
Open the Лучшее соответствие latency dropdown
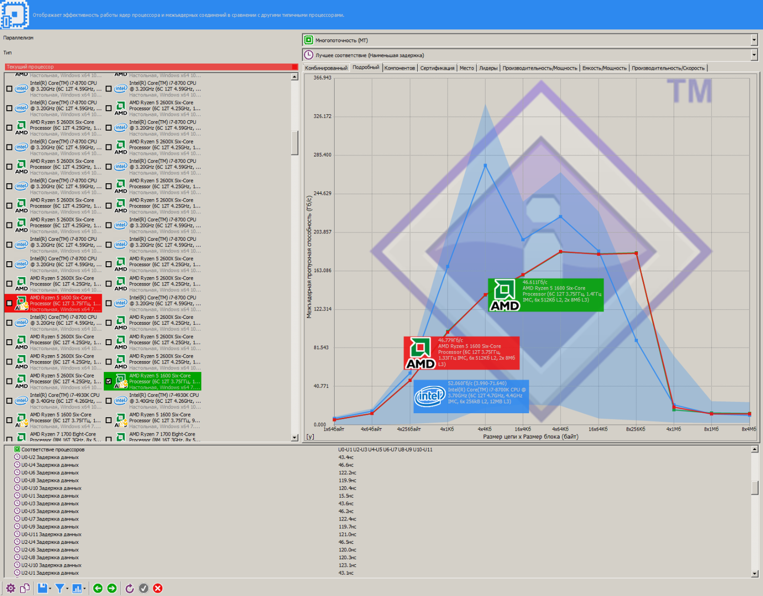(754, 55)
